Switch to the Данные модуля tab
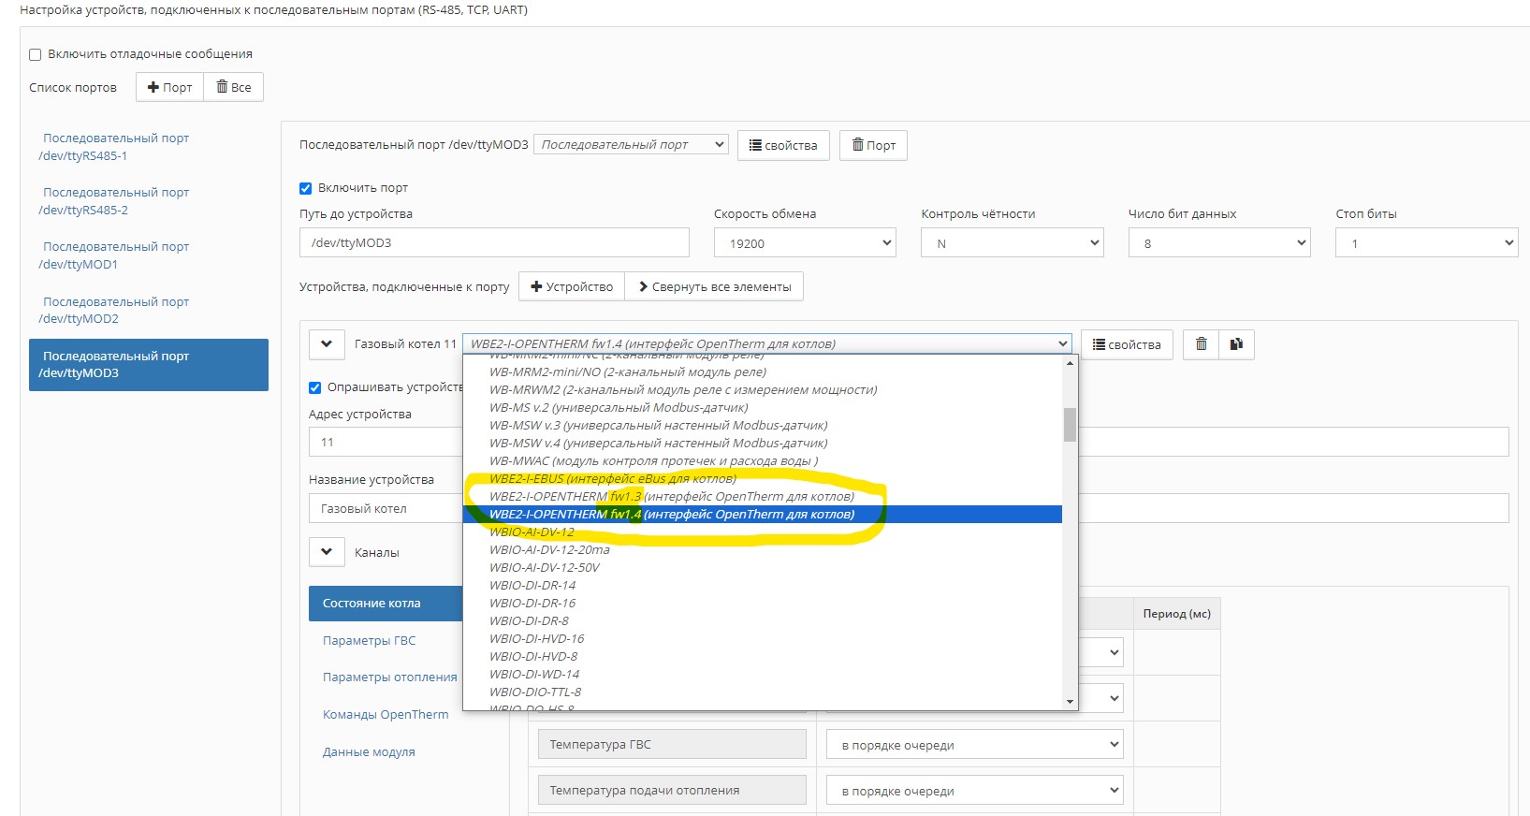This screenshot has width=1530, height=816. tap(369, 752)
